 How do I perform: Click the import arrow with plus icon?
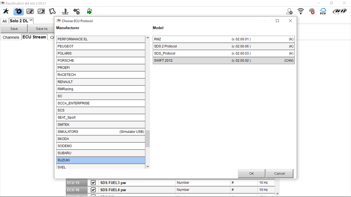(77, 11)
